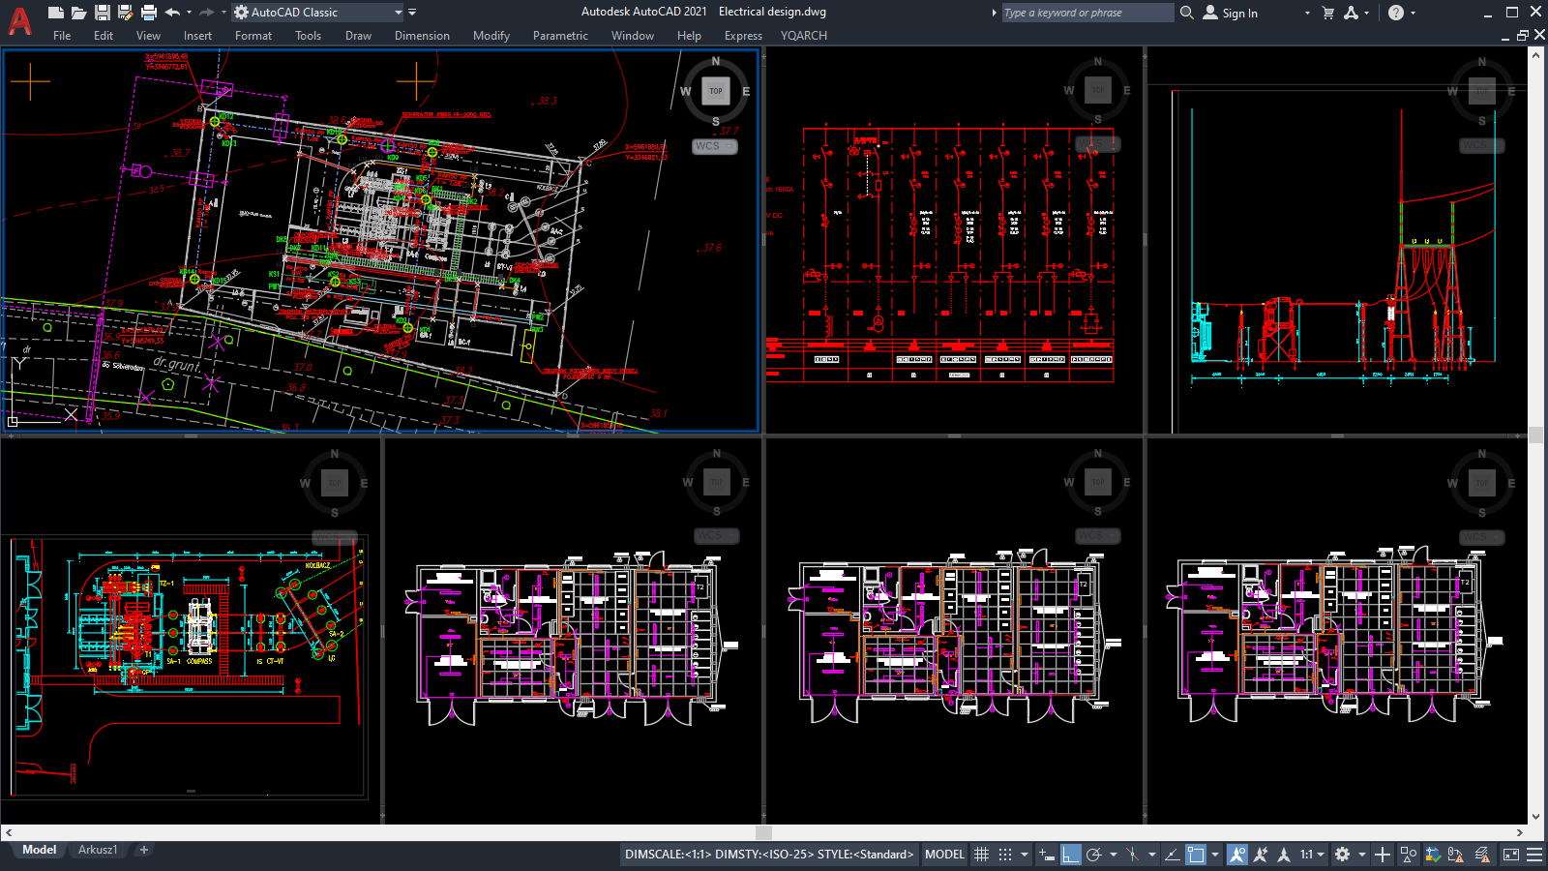This screenshot has height=871, width=1548.
Task: Select the Ortho mode icon
Action: (1070, 855)
